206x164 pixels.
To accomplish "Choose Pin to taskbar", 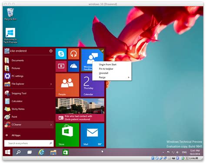I will coord(112,69).
